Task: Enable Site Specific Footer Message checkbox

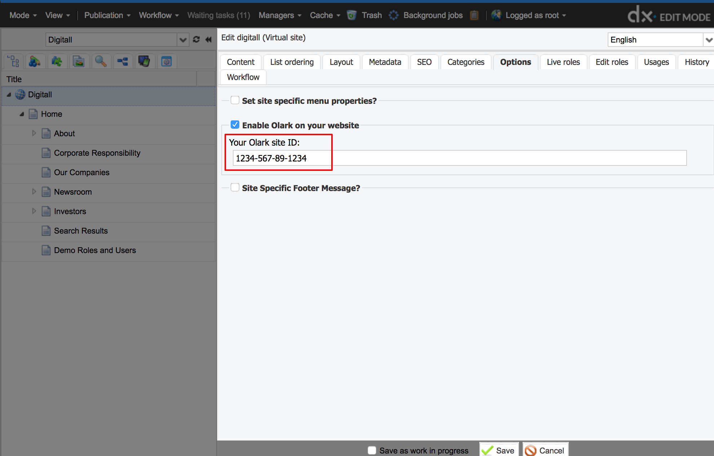Action: pos(235,187)
